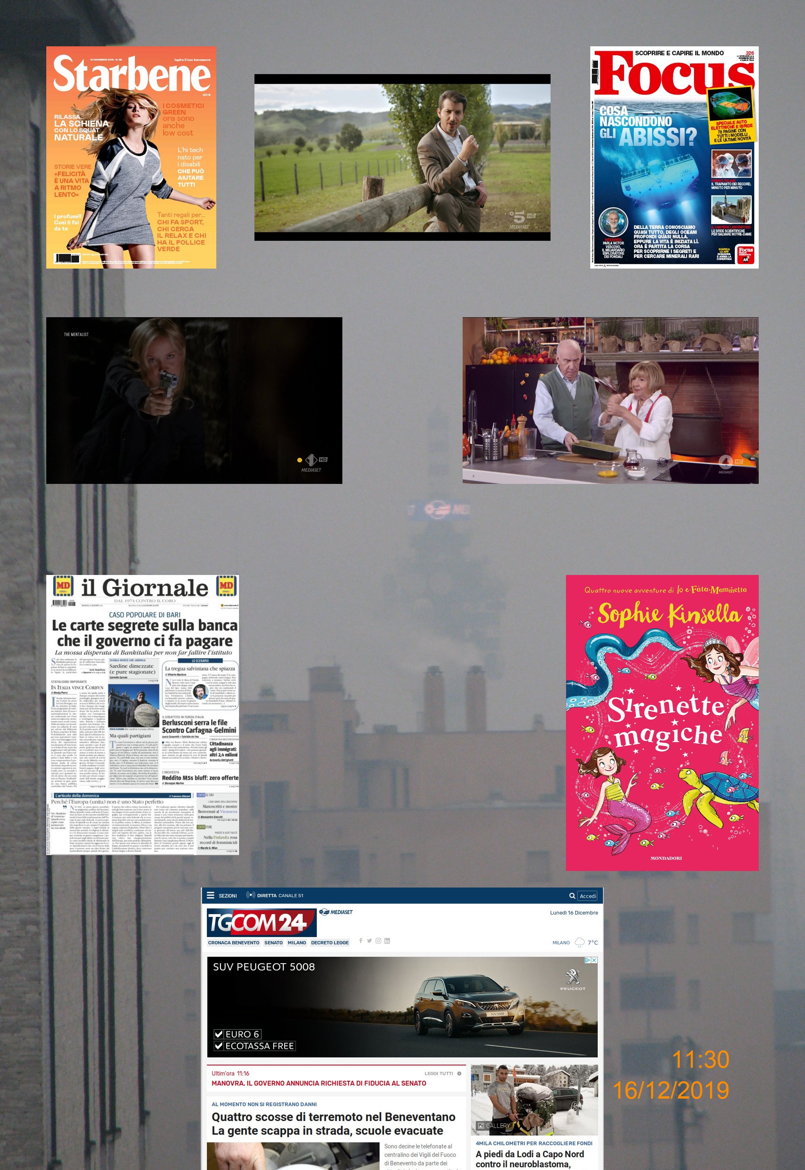
Task: Click the Instagram icon on TGCOM24
Action: coord(378,940)
